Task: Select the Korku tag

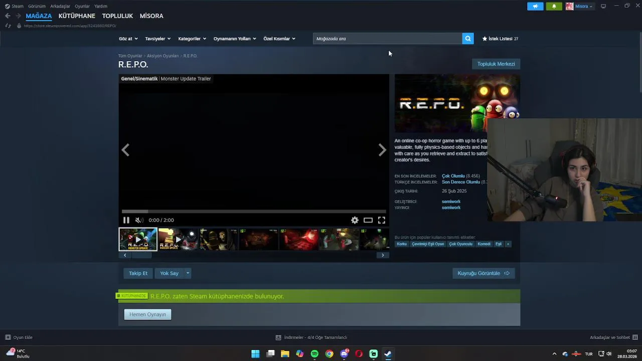Action: [402, 244]
